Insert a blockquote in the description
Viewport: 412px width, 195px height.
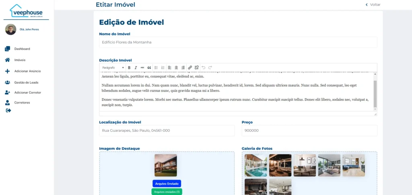click(x=149, y=68)
